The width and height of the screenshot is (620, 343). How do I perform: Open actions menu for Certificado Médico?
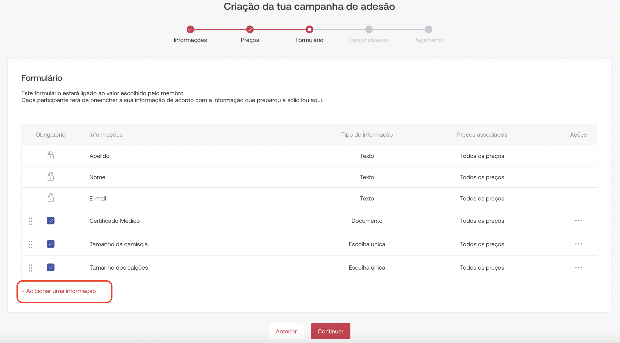pyautogui.click(x=579, y=221)
